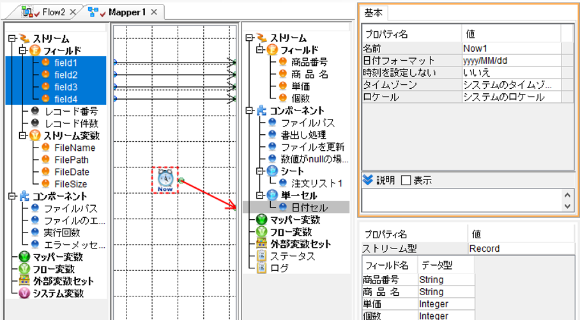The image size is (580, 322).
Task: Edit 日付フォーマット value yyyy/MM/dd
Action: [512, 61]
